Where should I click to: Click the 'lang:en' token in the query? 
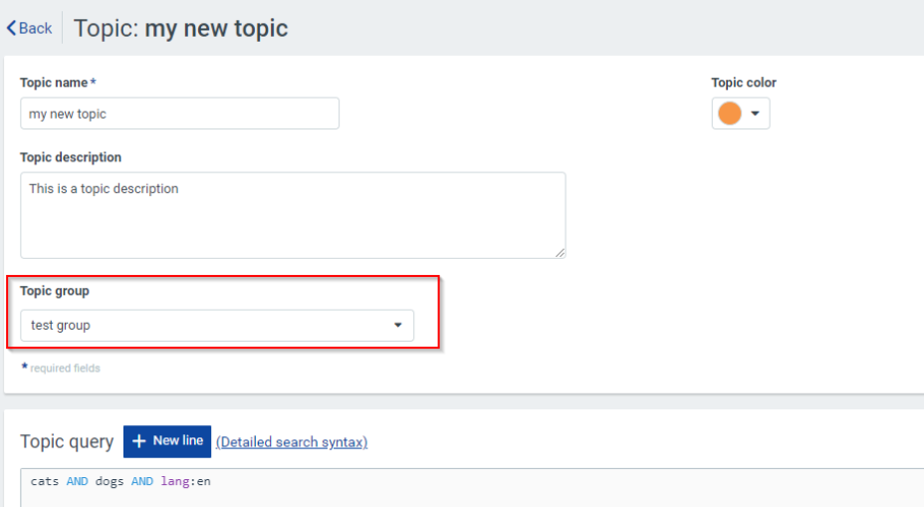coord(186,482)
